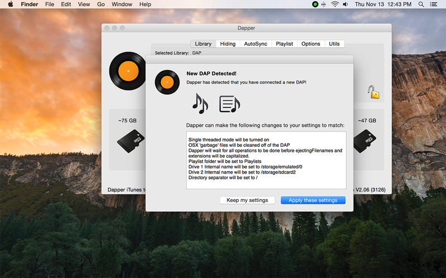The width and height of the screenshot is (446, 278).
Task: Click the small vinyl record in dialog
Action: pyautogui.click(x=167, y=82)
